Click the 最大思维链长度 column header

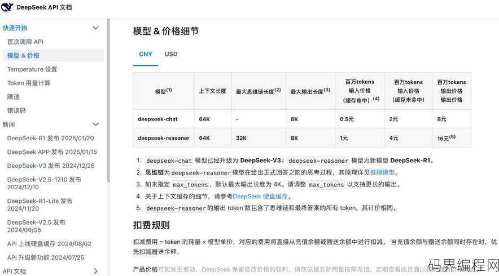click(258, 91)
